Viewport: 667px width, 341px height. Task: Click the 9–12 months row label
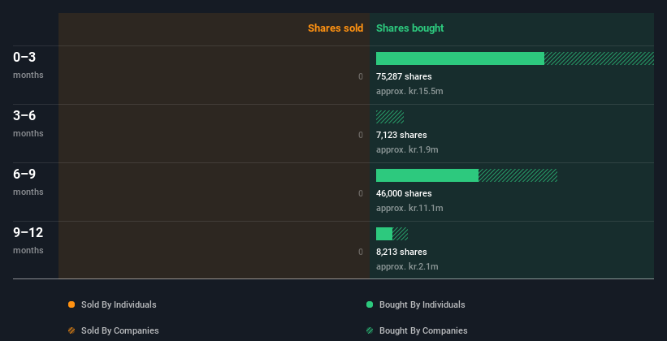(28, 240)
